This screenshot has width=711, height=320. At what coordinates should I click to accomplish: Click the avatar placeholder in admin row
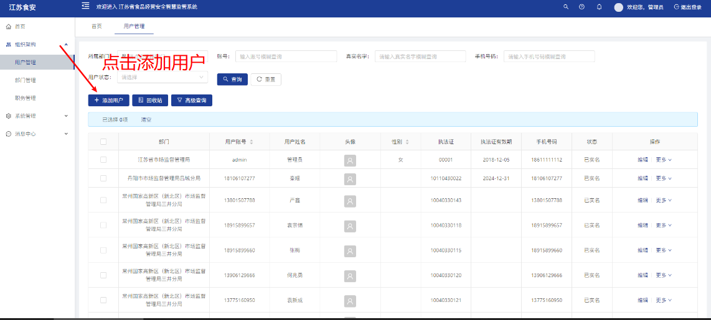[x=350, y=160]
